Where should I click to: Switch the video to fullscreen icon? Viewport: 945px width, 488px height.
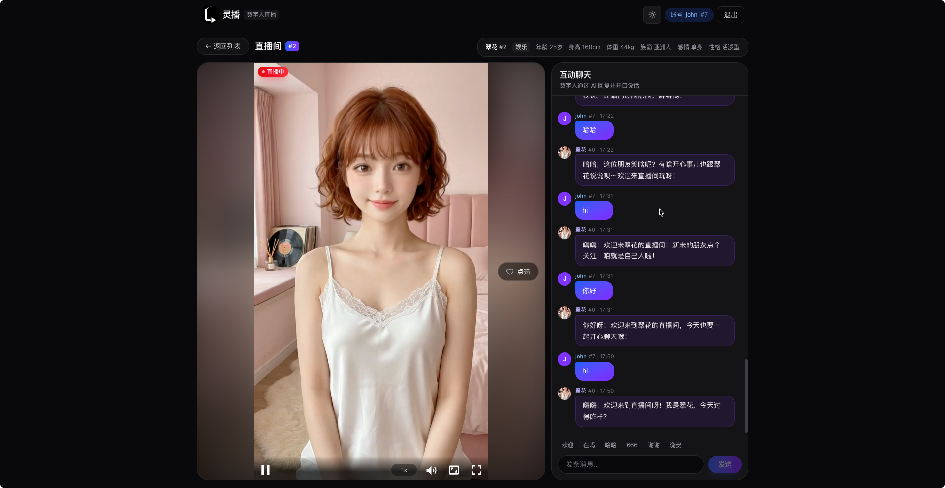[476, 470]
